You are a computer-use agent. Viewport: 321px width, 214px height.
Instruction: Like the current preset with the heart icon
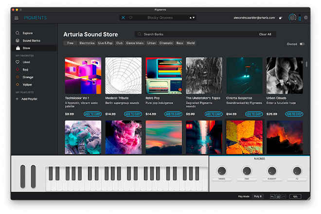click(130, 18)
